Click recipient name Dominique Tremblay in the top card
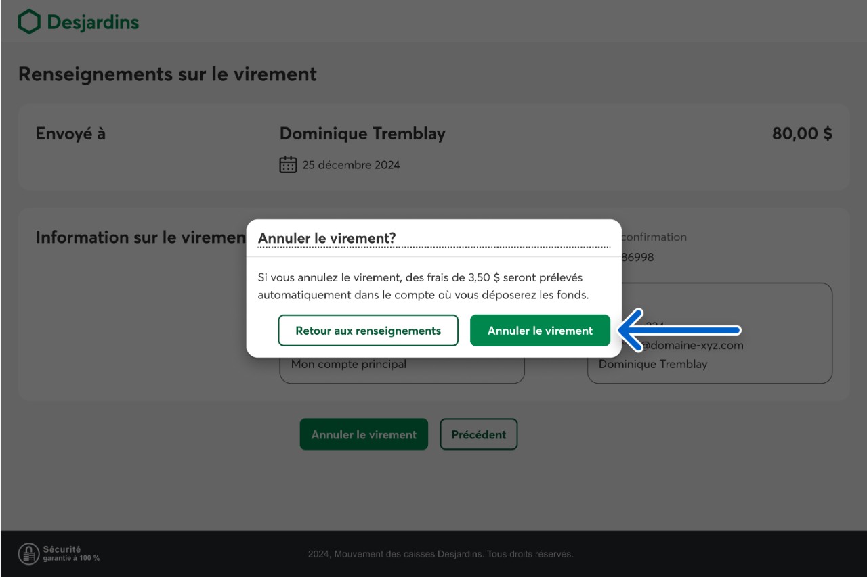 (362, 133)
